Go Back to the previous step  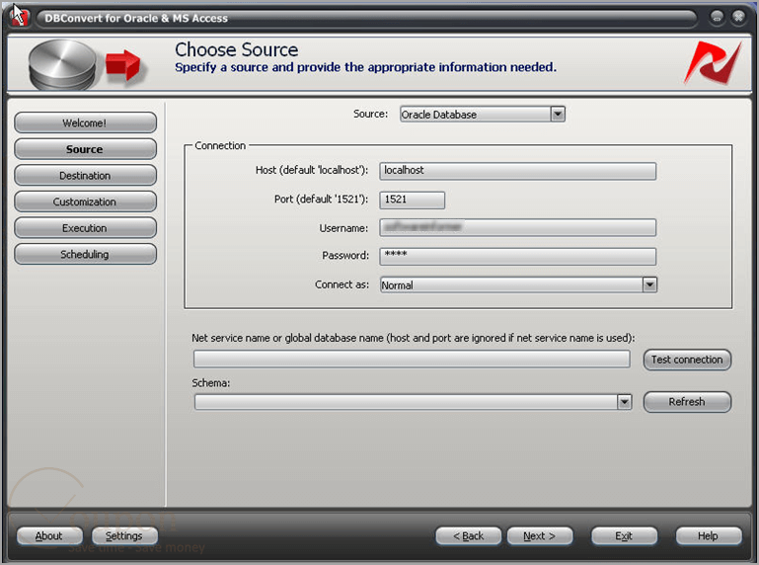click(x=469, y=536)
